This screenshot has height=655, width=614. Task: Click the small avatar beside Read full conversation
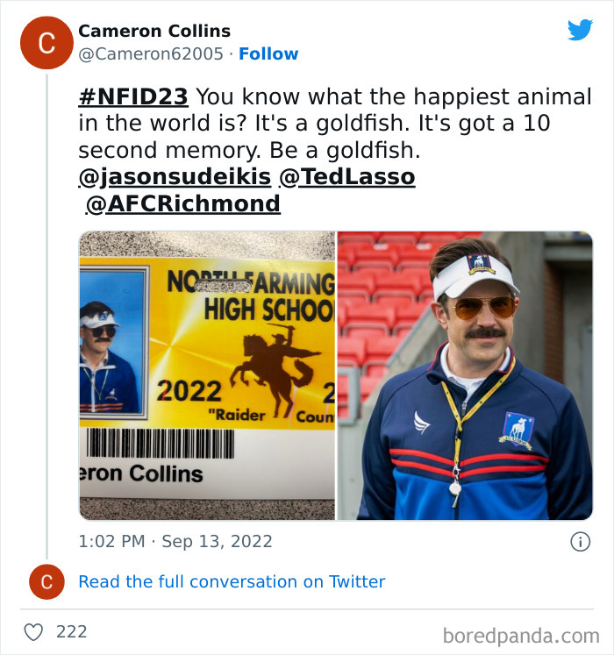(46, 581)
